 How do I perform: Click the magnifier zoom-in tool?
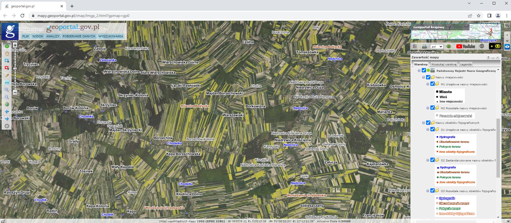pyautogui.click(x=7, y=90)
